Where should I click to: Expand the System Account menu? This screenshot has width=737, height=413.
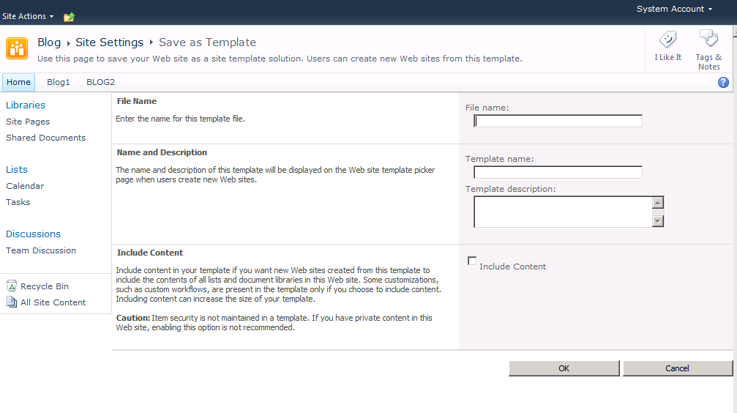point(674,9)
